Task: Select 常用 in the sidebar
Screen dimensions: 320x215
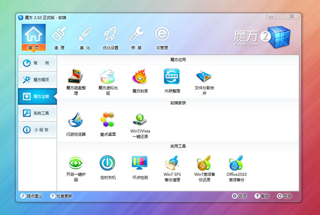Action: click(38, 63)
